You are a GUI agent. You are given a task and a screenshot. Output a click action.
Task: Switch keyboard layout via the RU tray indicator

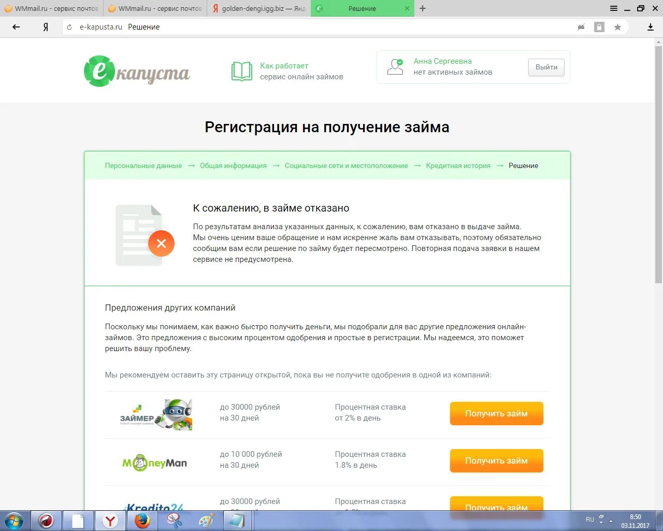(x=589, y=519)
